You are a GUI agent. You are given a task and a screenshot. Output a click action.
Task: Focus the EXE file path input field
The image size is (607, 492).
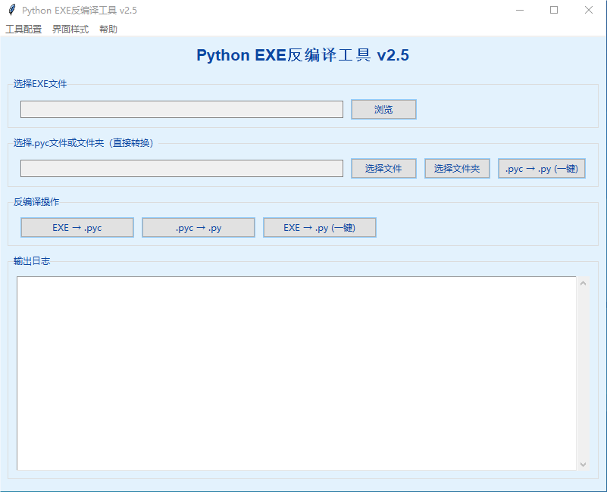182,110
